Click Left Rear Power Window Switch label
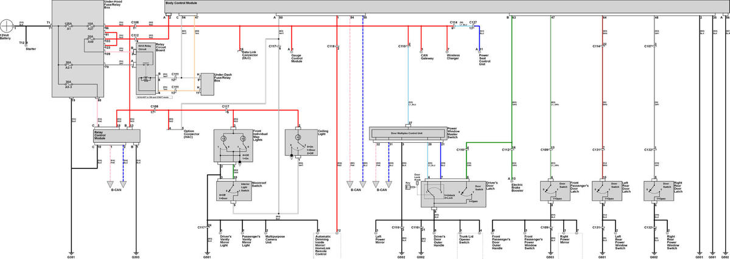The width and height of the screenshot is (730, 259). 622,242
